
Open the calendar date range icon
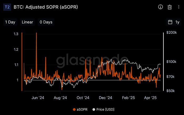click(x=170, y=22)
